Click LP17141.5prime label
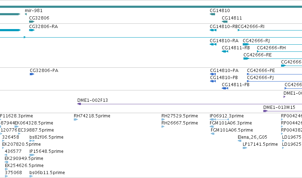 pyautogui.click(x=260, y=144)
